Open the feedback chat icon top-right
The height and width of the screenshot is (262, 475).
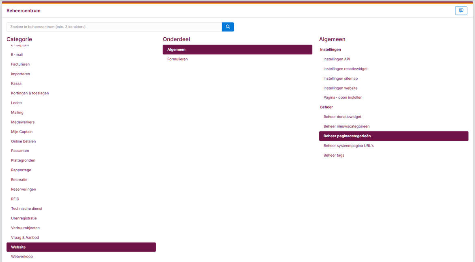[x=461, y=11]
